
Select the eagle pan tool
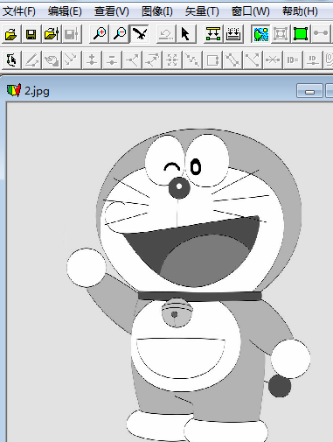coord(140,34)
